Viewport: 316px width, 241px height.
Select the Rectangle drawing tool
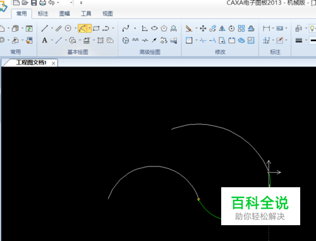coord(96,28)
